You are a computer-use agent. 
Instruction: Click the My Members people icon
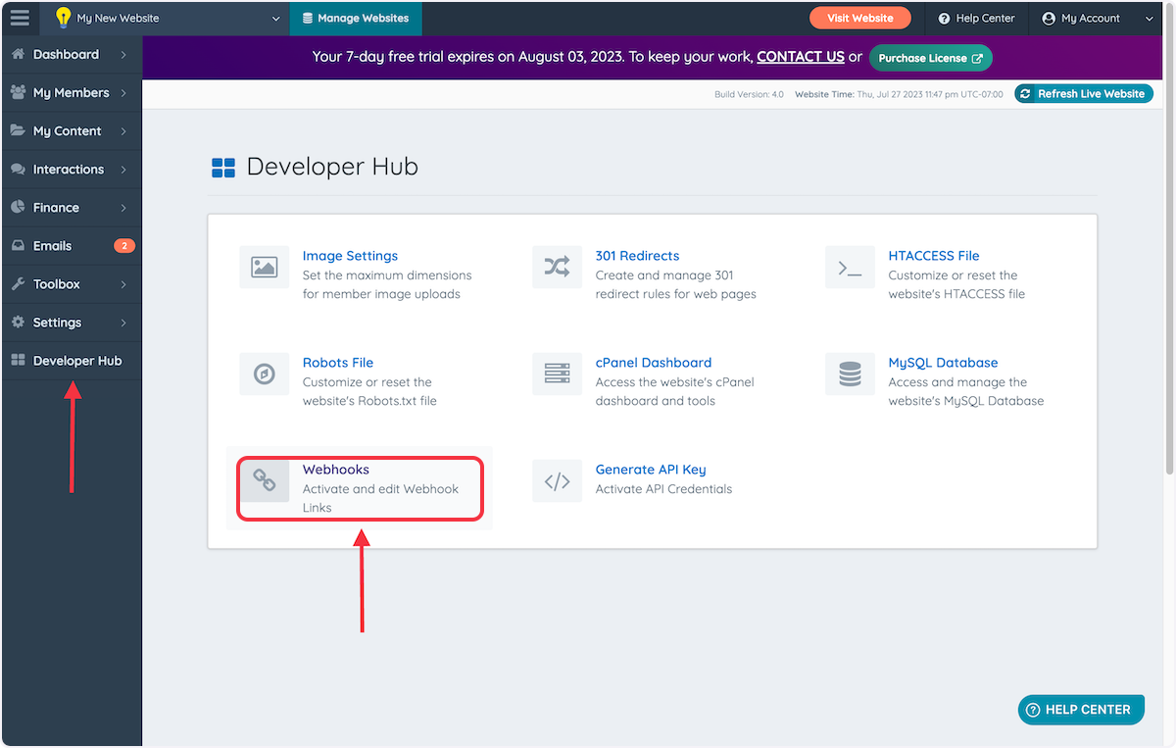tap(18, 92)
